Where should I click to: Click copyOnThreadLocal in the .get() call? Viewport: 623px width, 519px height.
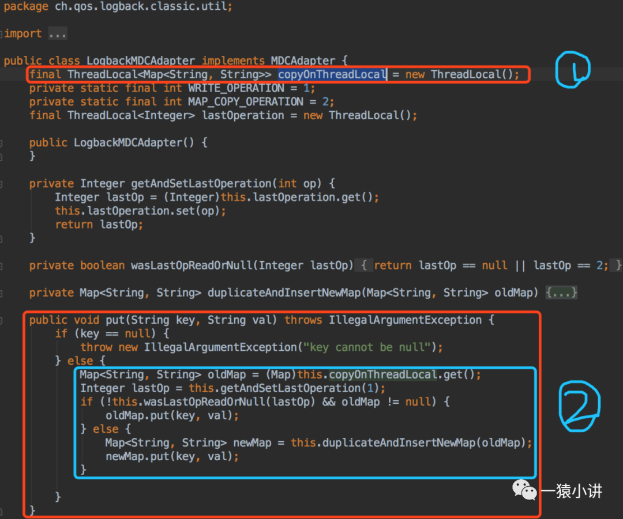(x=383, y=374)
